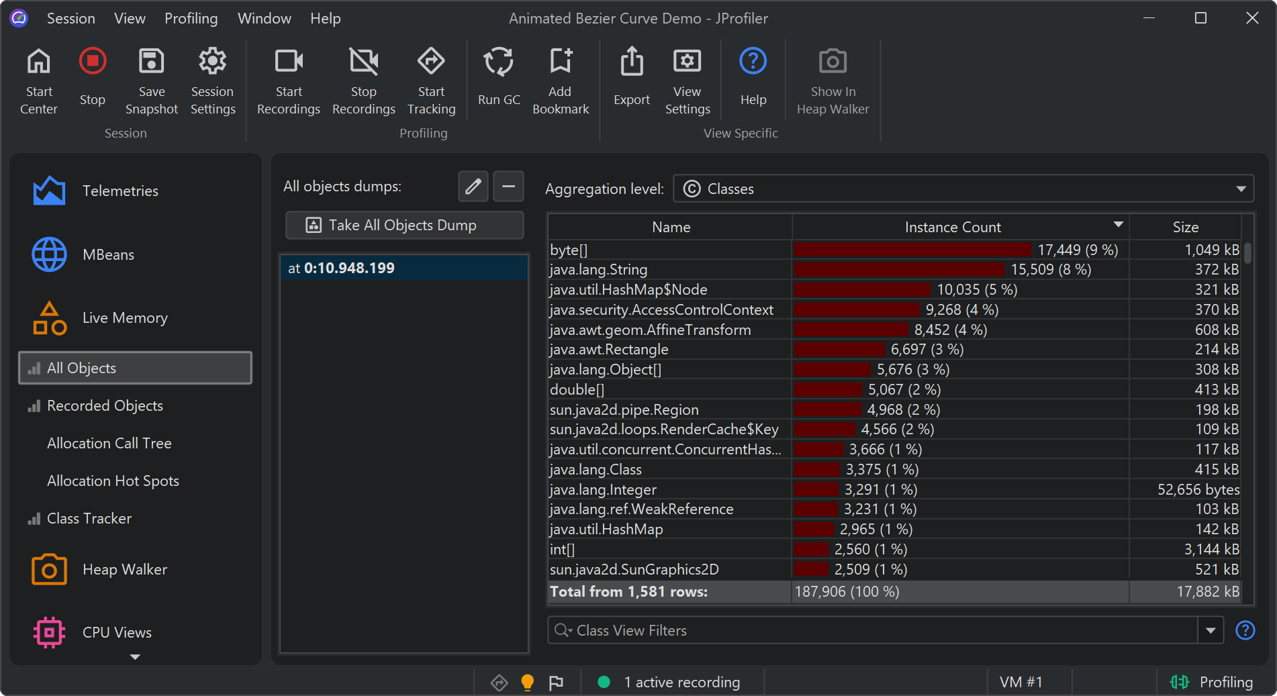Expand more sidebar sections with bottom arrow
The image size is (1277, 696).
coord(135,657)
